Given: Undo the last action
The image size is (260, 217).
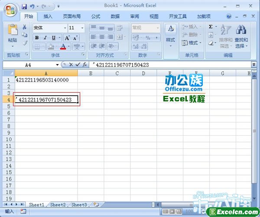Looking at the screenshot, I should (x=32, y=6).
